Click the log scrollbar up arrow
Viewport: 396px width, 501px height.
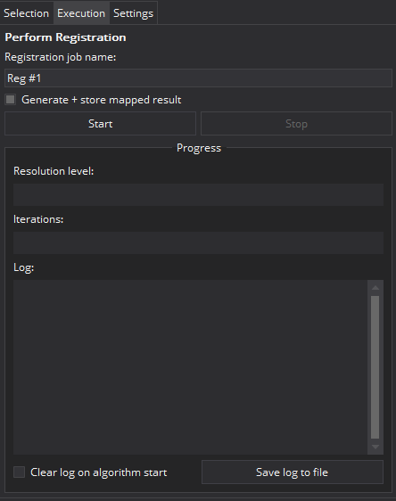375,288
